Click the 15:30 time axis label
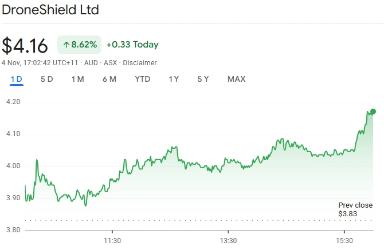384x250 pixels. [x=344, y=240]
